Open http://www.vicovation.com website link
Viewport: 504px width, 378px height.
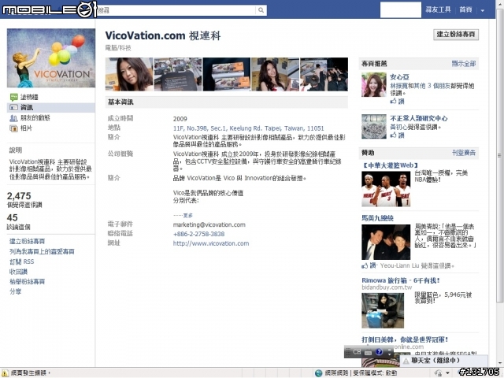(211, 243)
